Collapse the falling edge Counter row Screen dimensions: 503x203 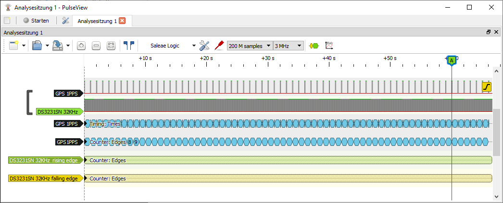86,179
